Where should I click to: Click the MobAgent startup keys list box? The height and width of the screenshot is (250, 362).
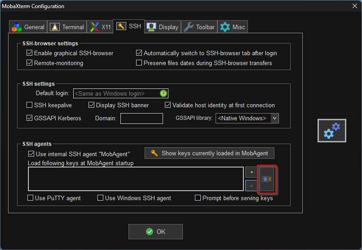136,179
